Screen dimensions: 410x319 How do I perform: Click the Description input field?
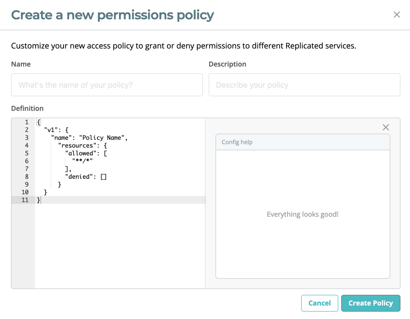click(304, 85)
